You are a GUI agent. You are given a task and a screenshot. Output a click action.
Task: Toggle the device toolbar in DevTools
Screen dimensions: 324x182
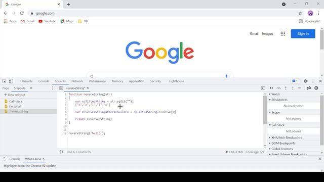tap(11, 81)
